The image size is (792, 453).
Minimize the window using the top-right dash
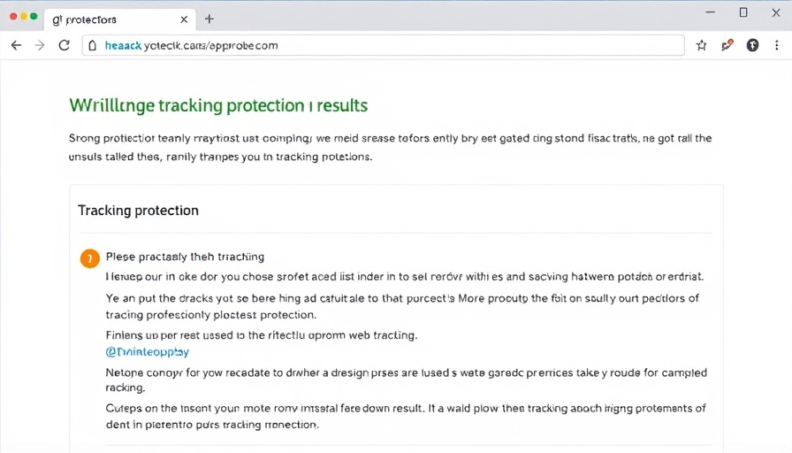click(x=709, y=12)
